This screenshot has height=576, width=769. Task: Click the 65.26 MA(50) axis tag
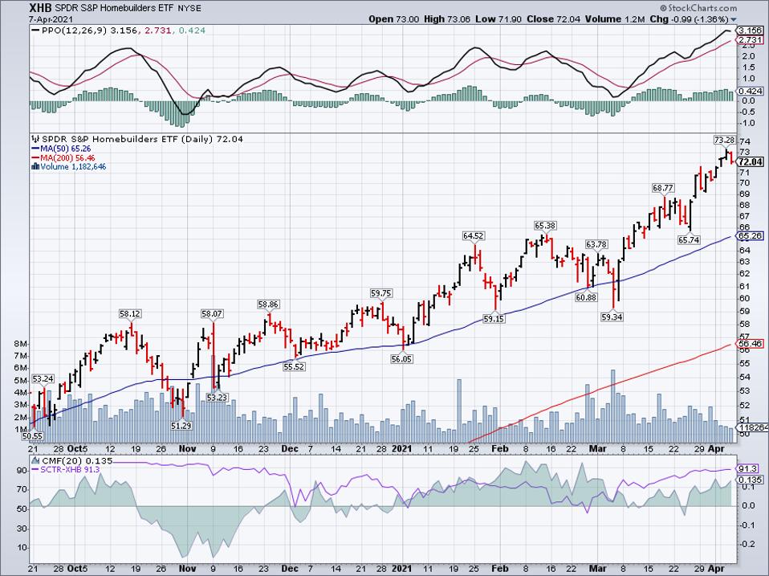pyautogui.click(x=751, y=236)
